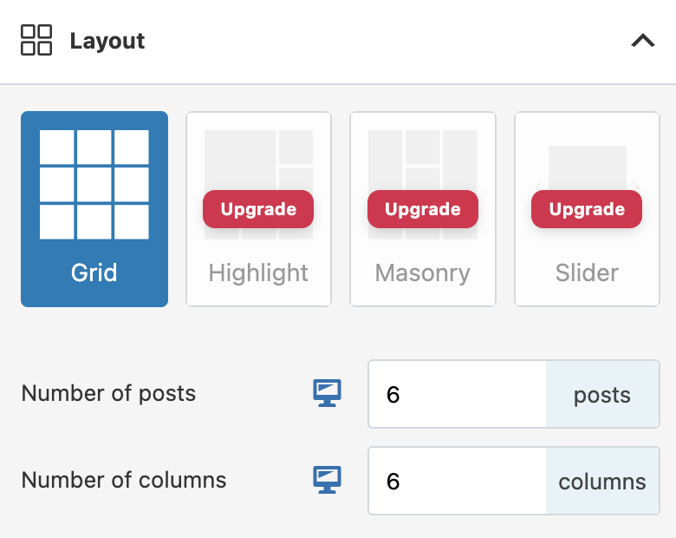
Task: Click the Layout panel grid icon
Action: (36, 40)
